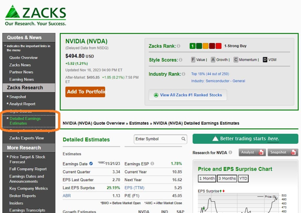This screenshot has width=301, height=213.
Task: Open Zacks News in sidebar
Action: coord(20,65)
